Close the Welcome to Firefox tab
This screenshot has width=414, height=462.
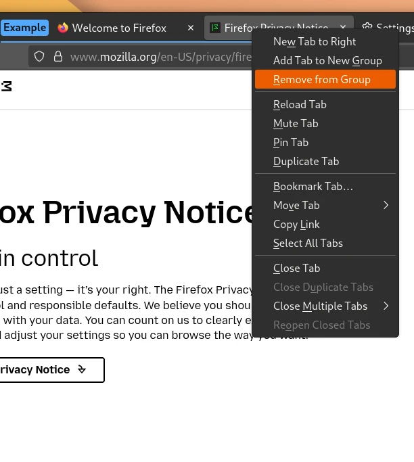pyautogui.click(x=191, y=28)
